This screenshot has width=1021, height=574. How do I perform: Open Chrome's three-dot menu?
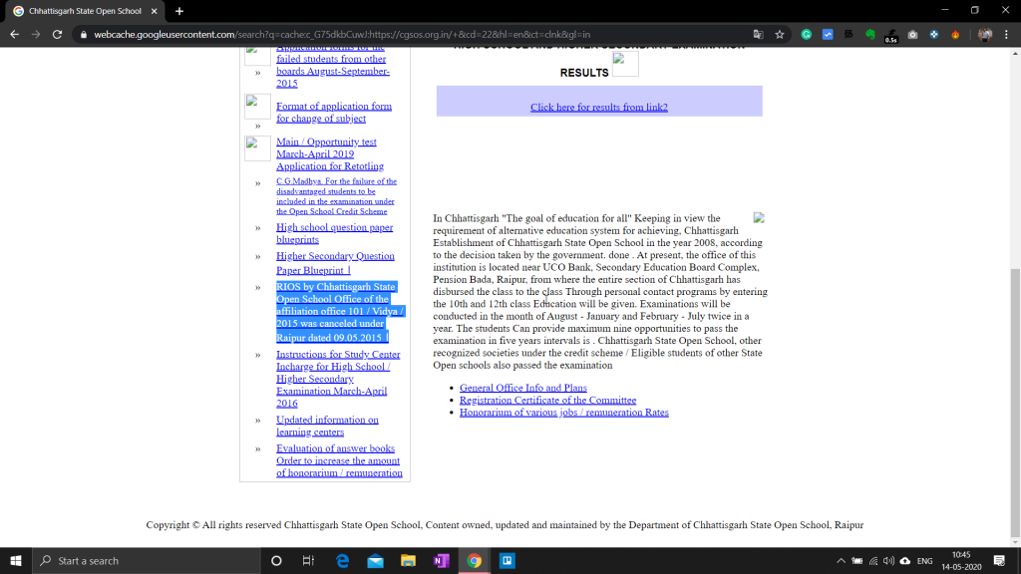(x=1006, y=35)
